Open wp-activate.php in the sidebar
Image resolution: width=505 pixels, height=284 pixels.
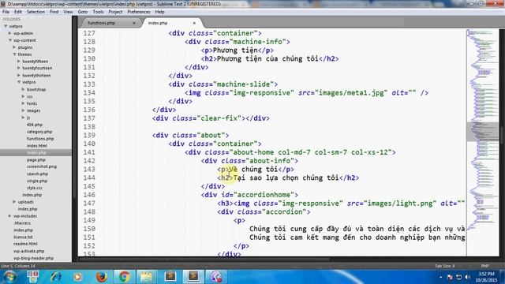click(x=28, y=251)
